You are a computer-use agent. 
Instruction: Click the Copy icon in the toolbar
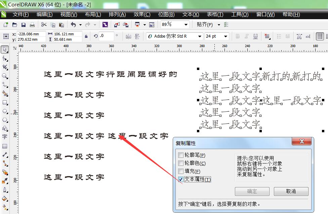point(53,25)
